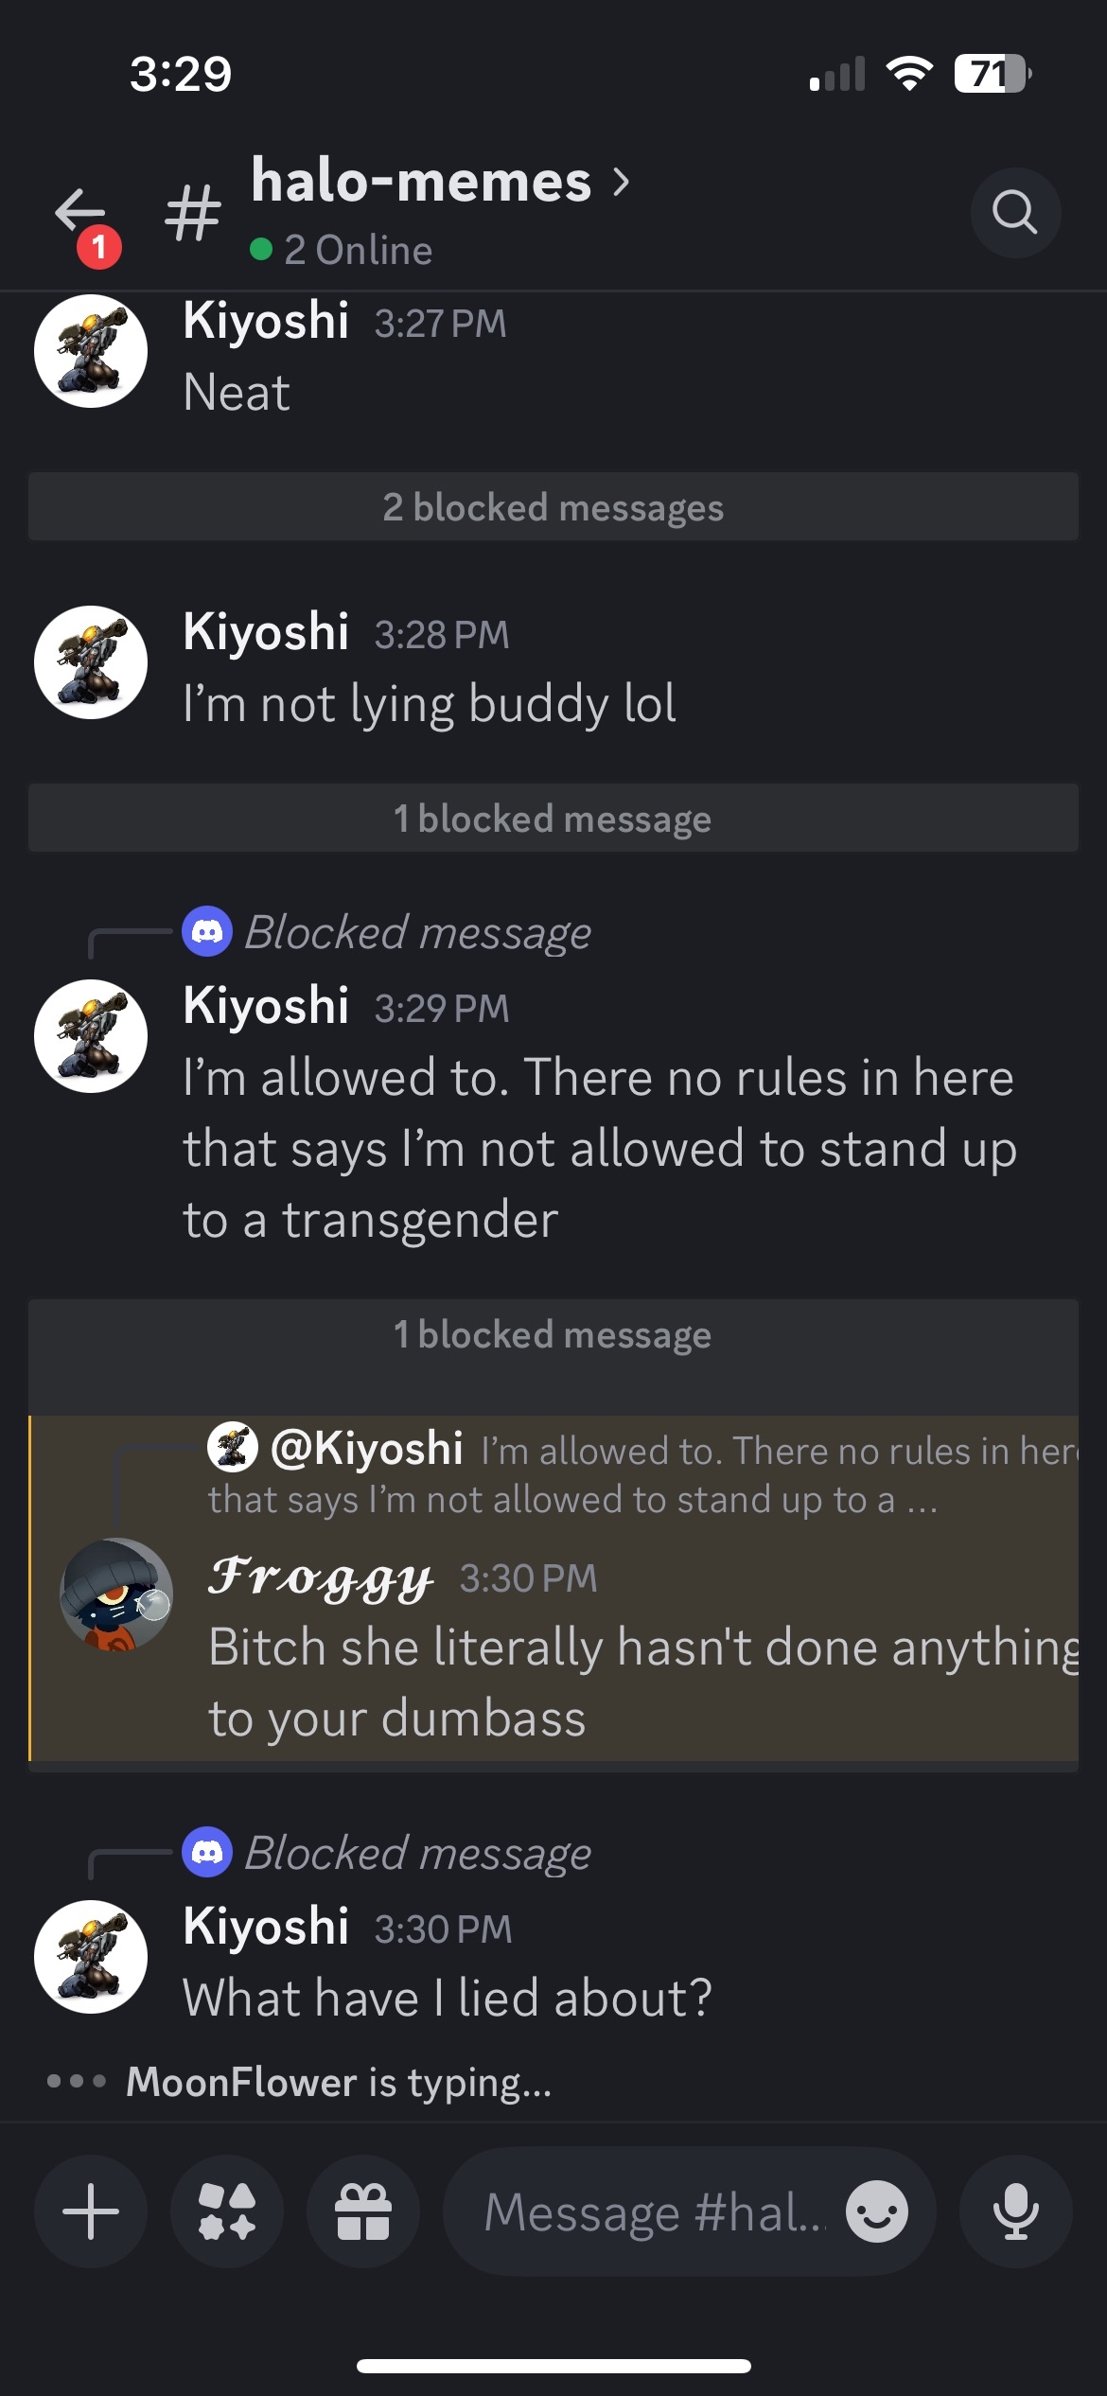This screenshot has height=2396, width=1107.
Task: Open Froggy's avatar profile
Action: tap(116, 1594)
